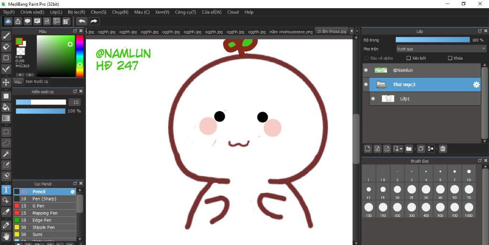Open Thư mục3 folder settings gear

[x=476, y=84]
